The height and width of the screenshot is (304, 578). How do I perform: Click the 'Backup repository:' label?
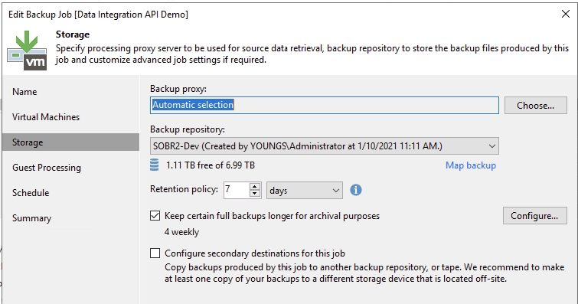point(188,129)
